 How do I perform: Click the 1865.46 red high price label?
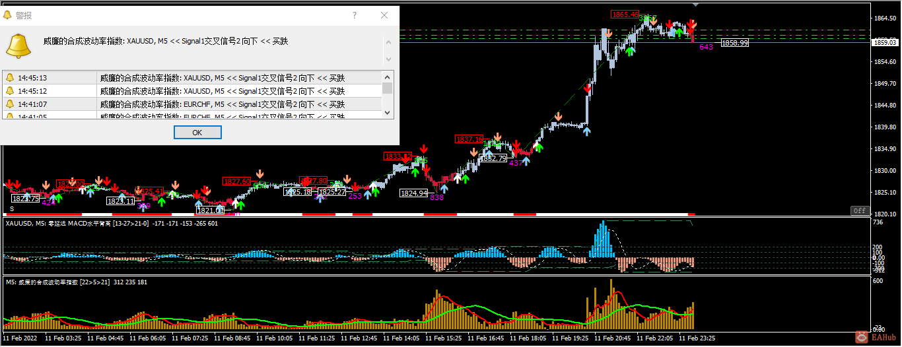pyautogui.click(x=625, y=15)
